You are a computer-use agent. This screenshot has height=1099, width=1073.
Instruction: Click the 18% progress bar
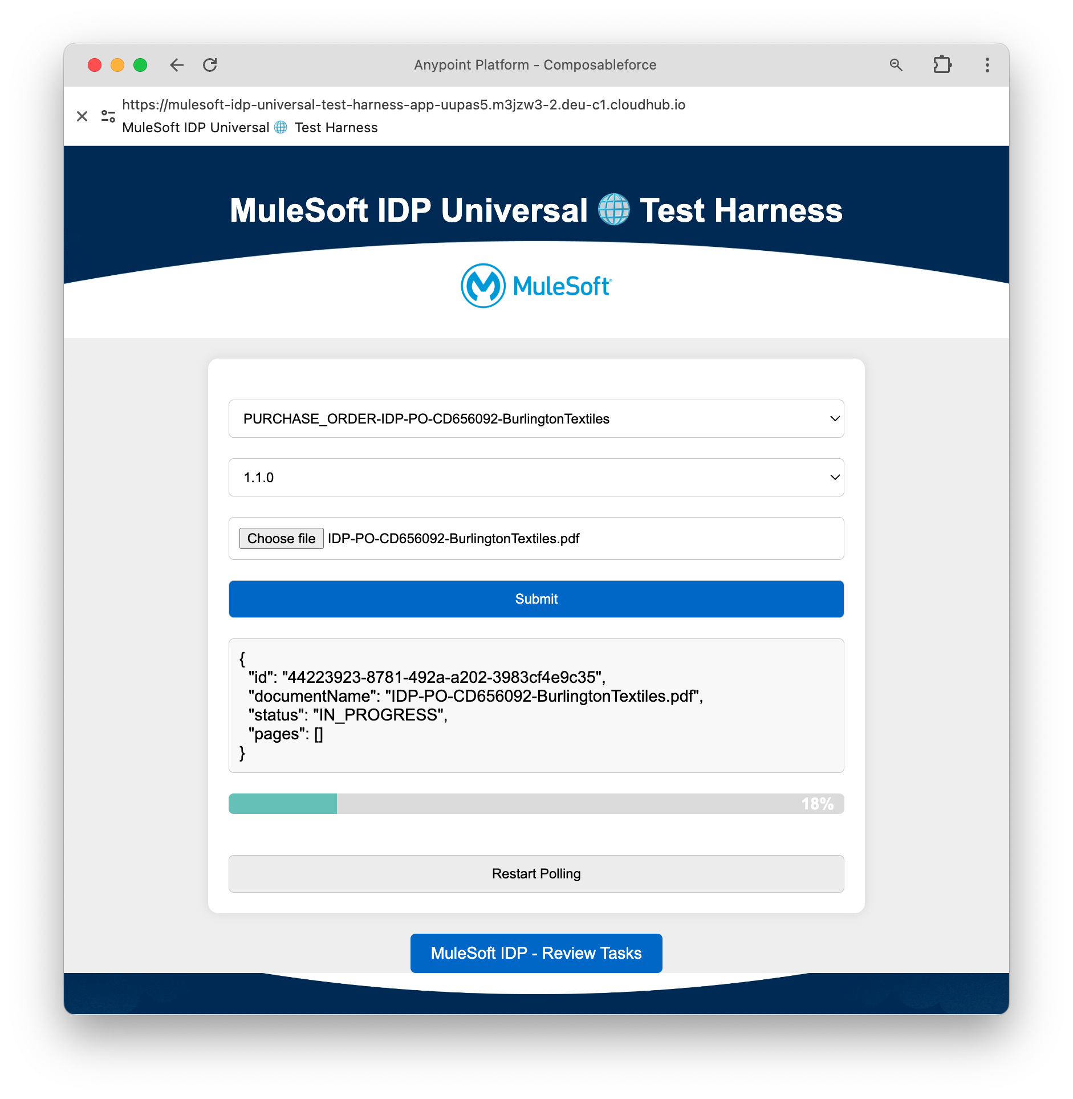[536, 804]
